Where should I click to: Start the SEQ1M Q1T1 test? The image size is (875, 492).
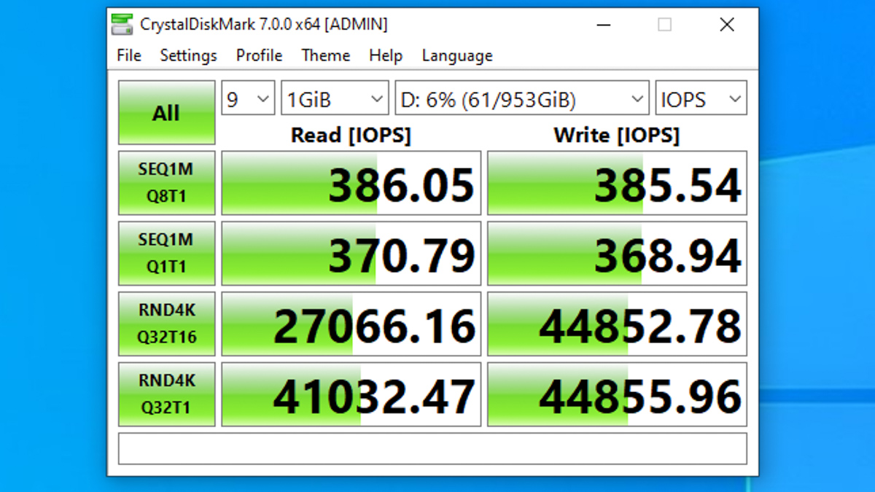point(166,254)
